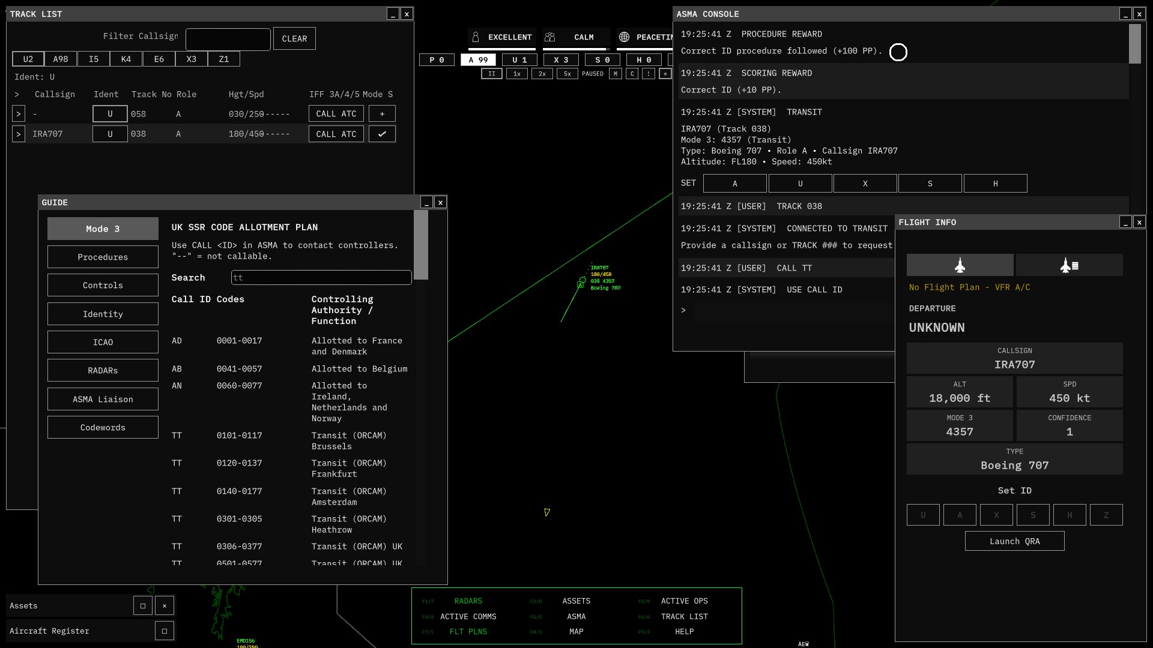Click the crowd icon beside CALM
Screen dimensions: 1153x648
pos(550,37)
